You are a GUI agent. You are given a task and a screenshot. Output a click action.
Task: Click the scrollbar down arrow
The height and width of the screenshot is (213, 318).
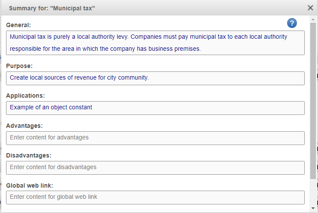point(313,208)
